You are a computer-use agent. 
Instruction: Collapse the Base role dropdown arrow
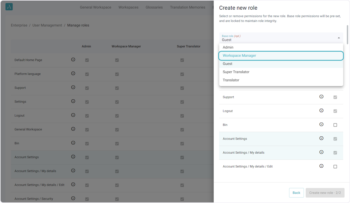[x=339, y=38]
